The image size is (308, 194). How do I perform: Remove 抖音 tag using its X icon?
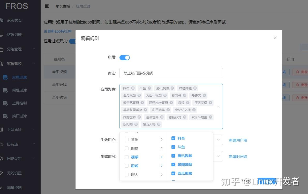click(x=133, y=88)
